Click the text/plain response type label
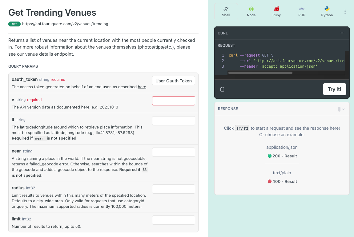354x237 pixels. point(282,173)
